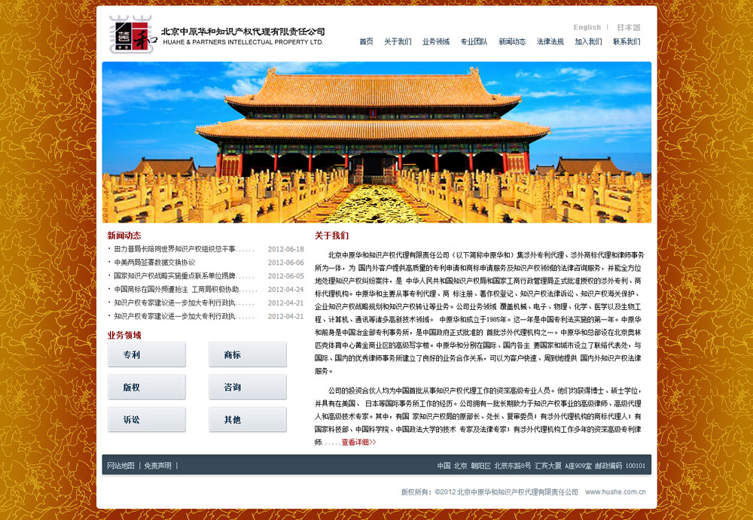Click the Forbidden City banner image

376,143
